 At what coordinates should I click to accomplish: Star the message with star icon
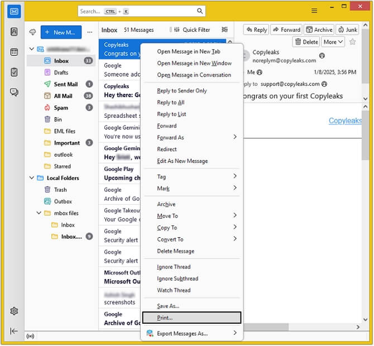coord(353,42)
